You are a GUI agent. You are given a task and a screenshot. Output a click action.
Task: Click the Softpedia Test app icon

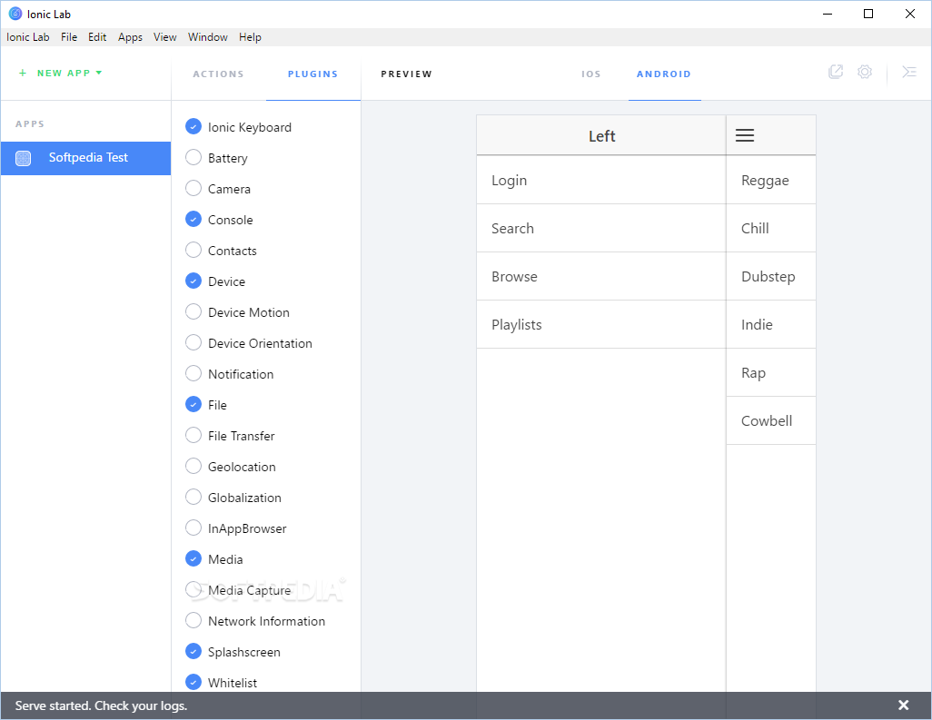(x=24, y=158)
